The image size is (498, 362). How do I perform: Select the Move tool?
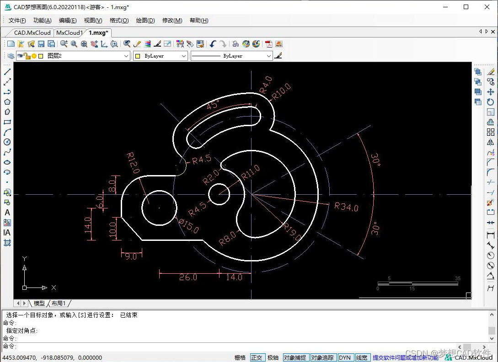pos(491,92)
